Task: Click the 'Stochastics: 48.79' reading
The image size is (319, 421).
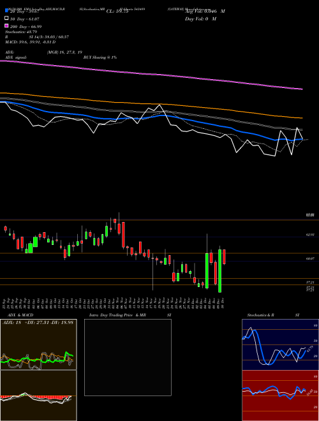Action: [x=21, y=32]
